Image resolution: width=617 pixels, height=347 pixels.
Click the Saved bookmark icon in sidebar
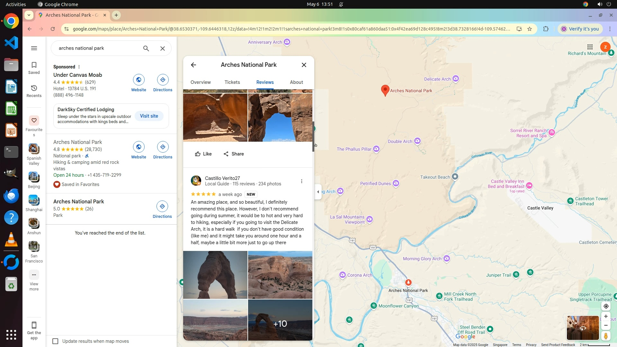[x=34, y=65]
